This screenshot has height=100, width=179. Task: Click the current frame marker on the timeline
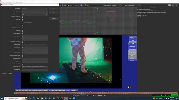pos(82,93)
